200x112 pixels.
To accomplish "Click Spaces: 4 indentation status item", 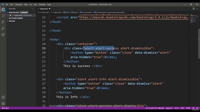I will (x=169, y=108).
